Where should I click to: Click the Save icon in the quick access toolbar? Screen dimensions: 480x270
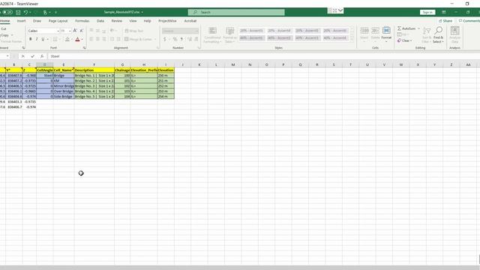pos(18,12)
